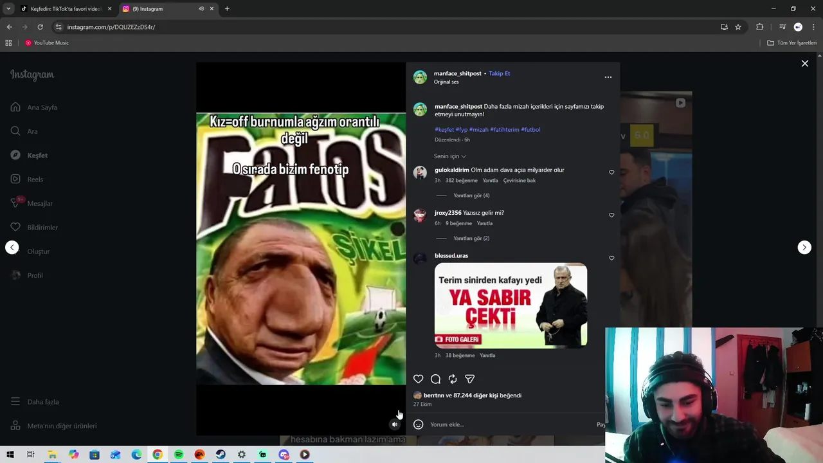Click the #futbol hashtag
823x463 pixels.
coord(530,130)
